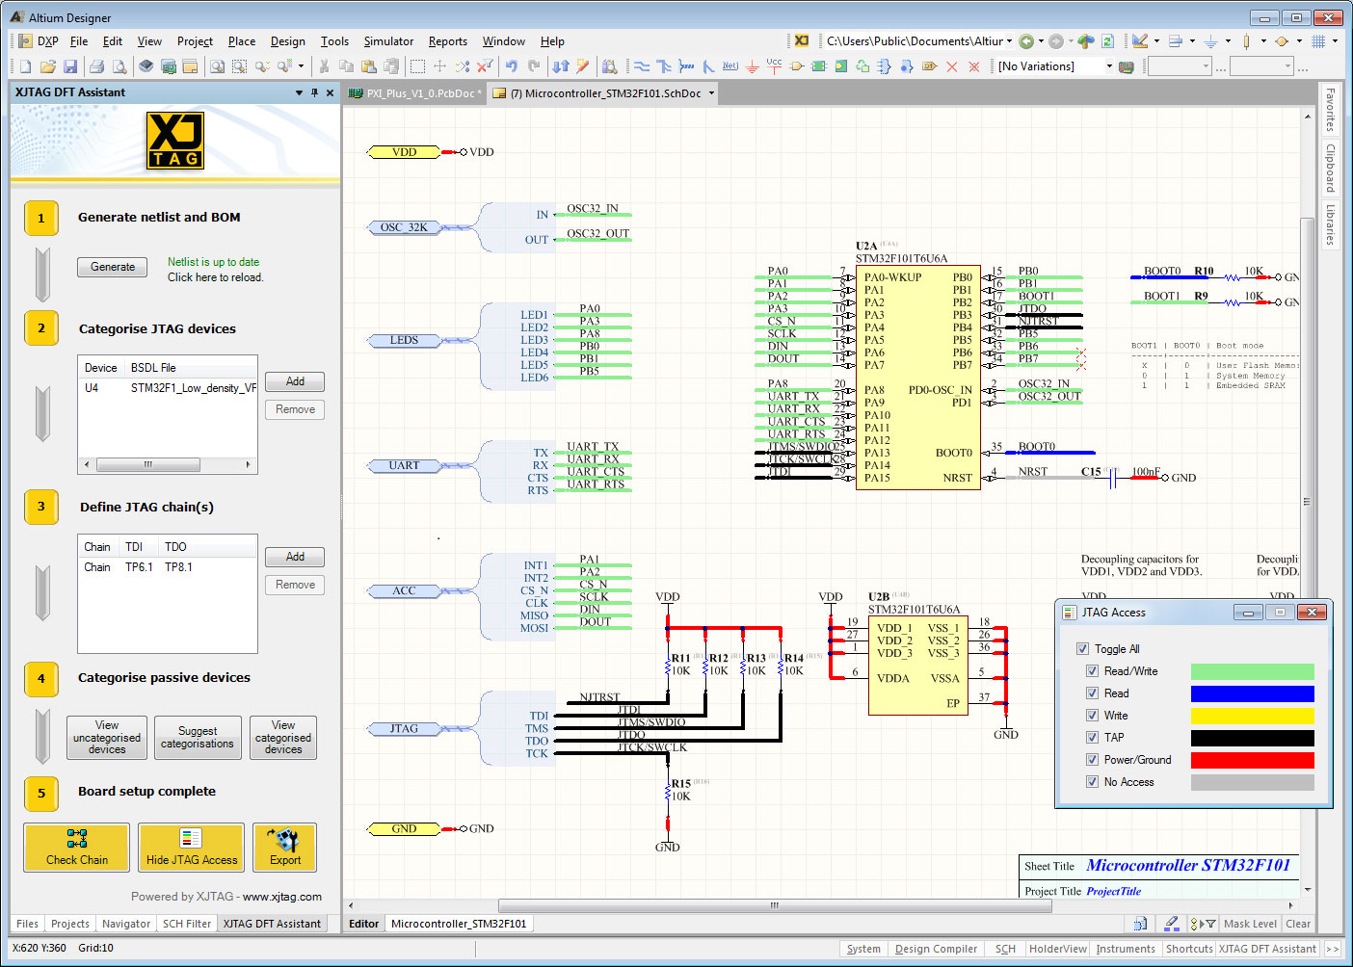Select the Place Net Label tool
Image resolution: width=1353 pixels, height=967 pixels.
[730, 66]
